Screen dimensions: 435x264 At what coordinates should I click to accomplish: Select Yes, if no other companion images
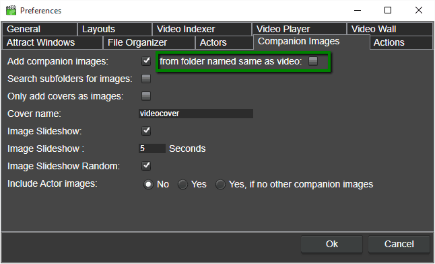(221, 184)
